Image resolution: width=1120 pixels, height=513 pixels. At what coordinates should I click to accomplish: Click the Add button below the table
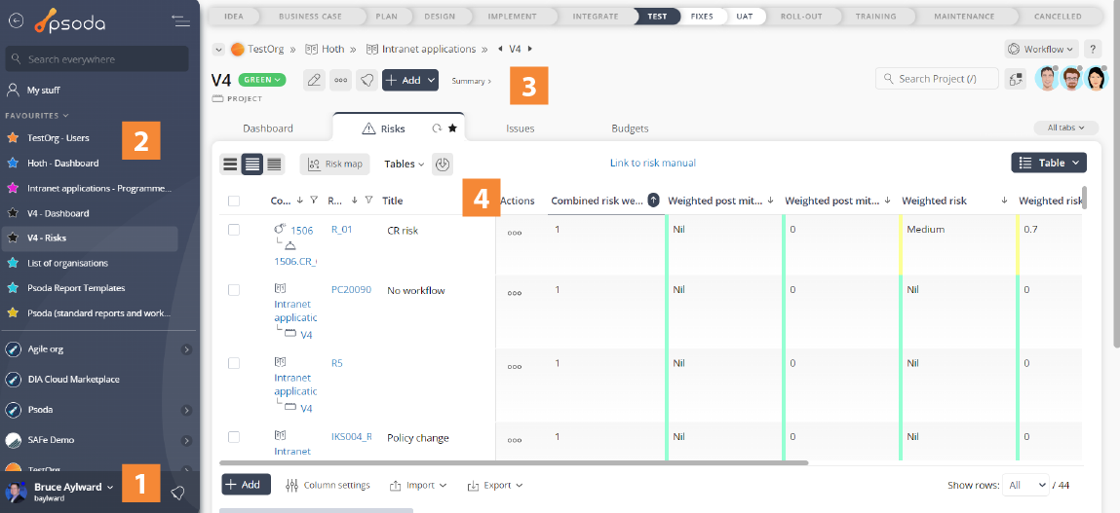click(x=246, y=485)
